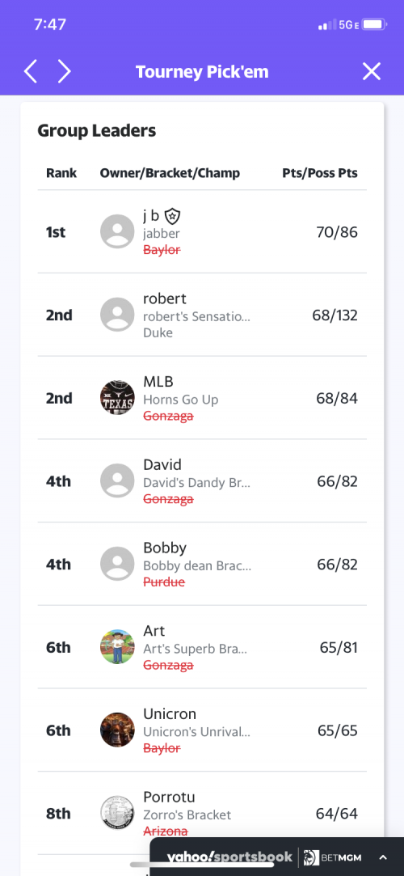Expand the Yahoo Sportsbook banner
Screen dimensions: 404x876
pos(383,857)
